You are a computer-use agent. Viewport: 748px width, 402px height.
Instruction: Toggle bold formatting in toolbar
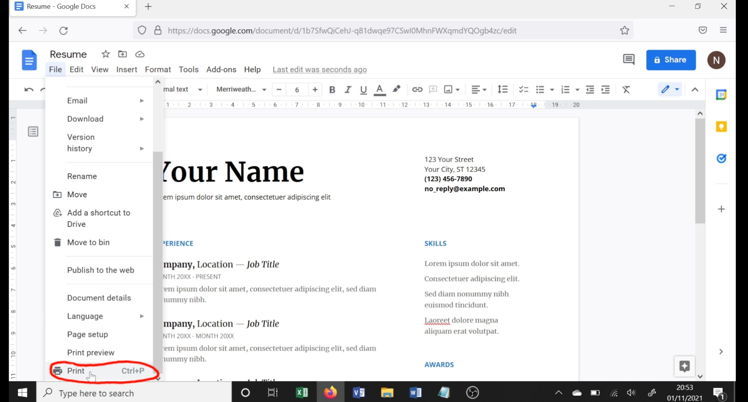pos(332,90)
